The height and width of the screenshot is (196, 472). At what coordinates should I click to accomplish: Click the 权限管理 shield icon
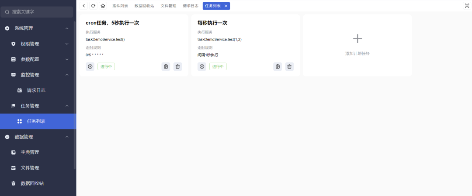pos(13,44)
